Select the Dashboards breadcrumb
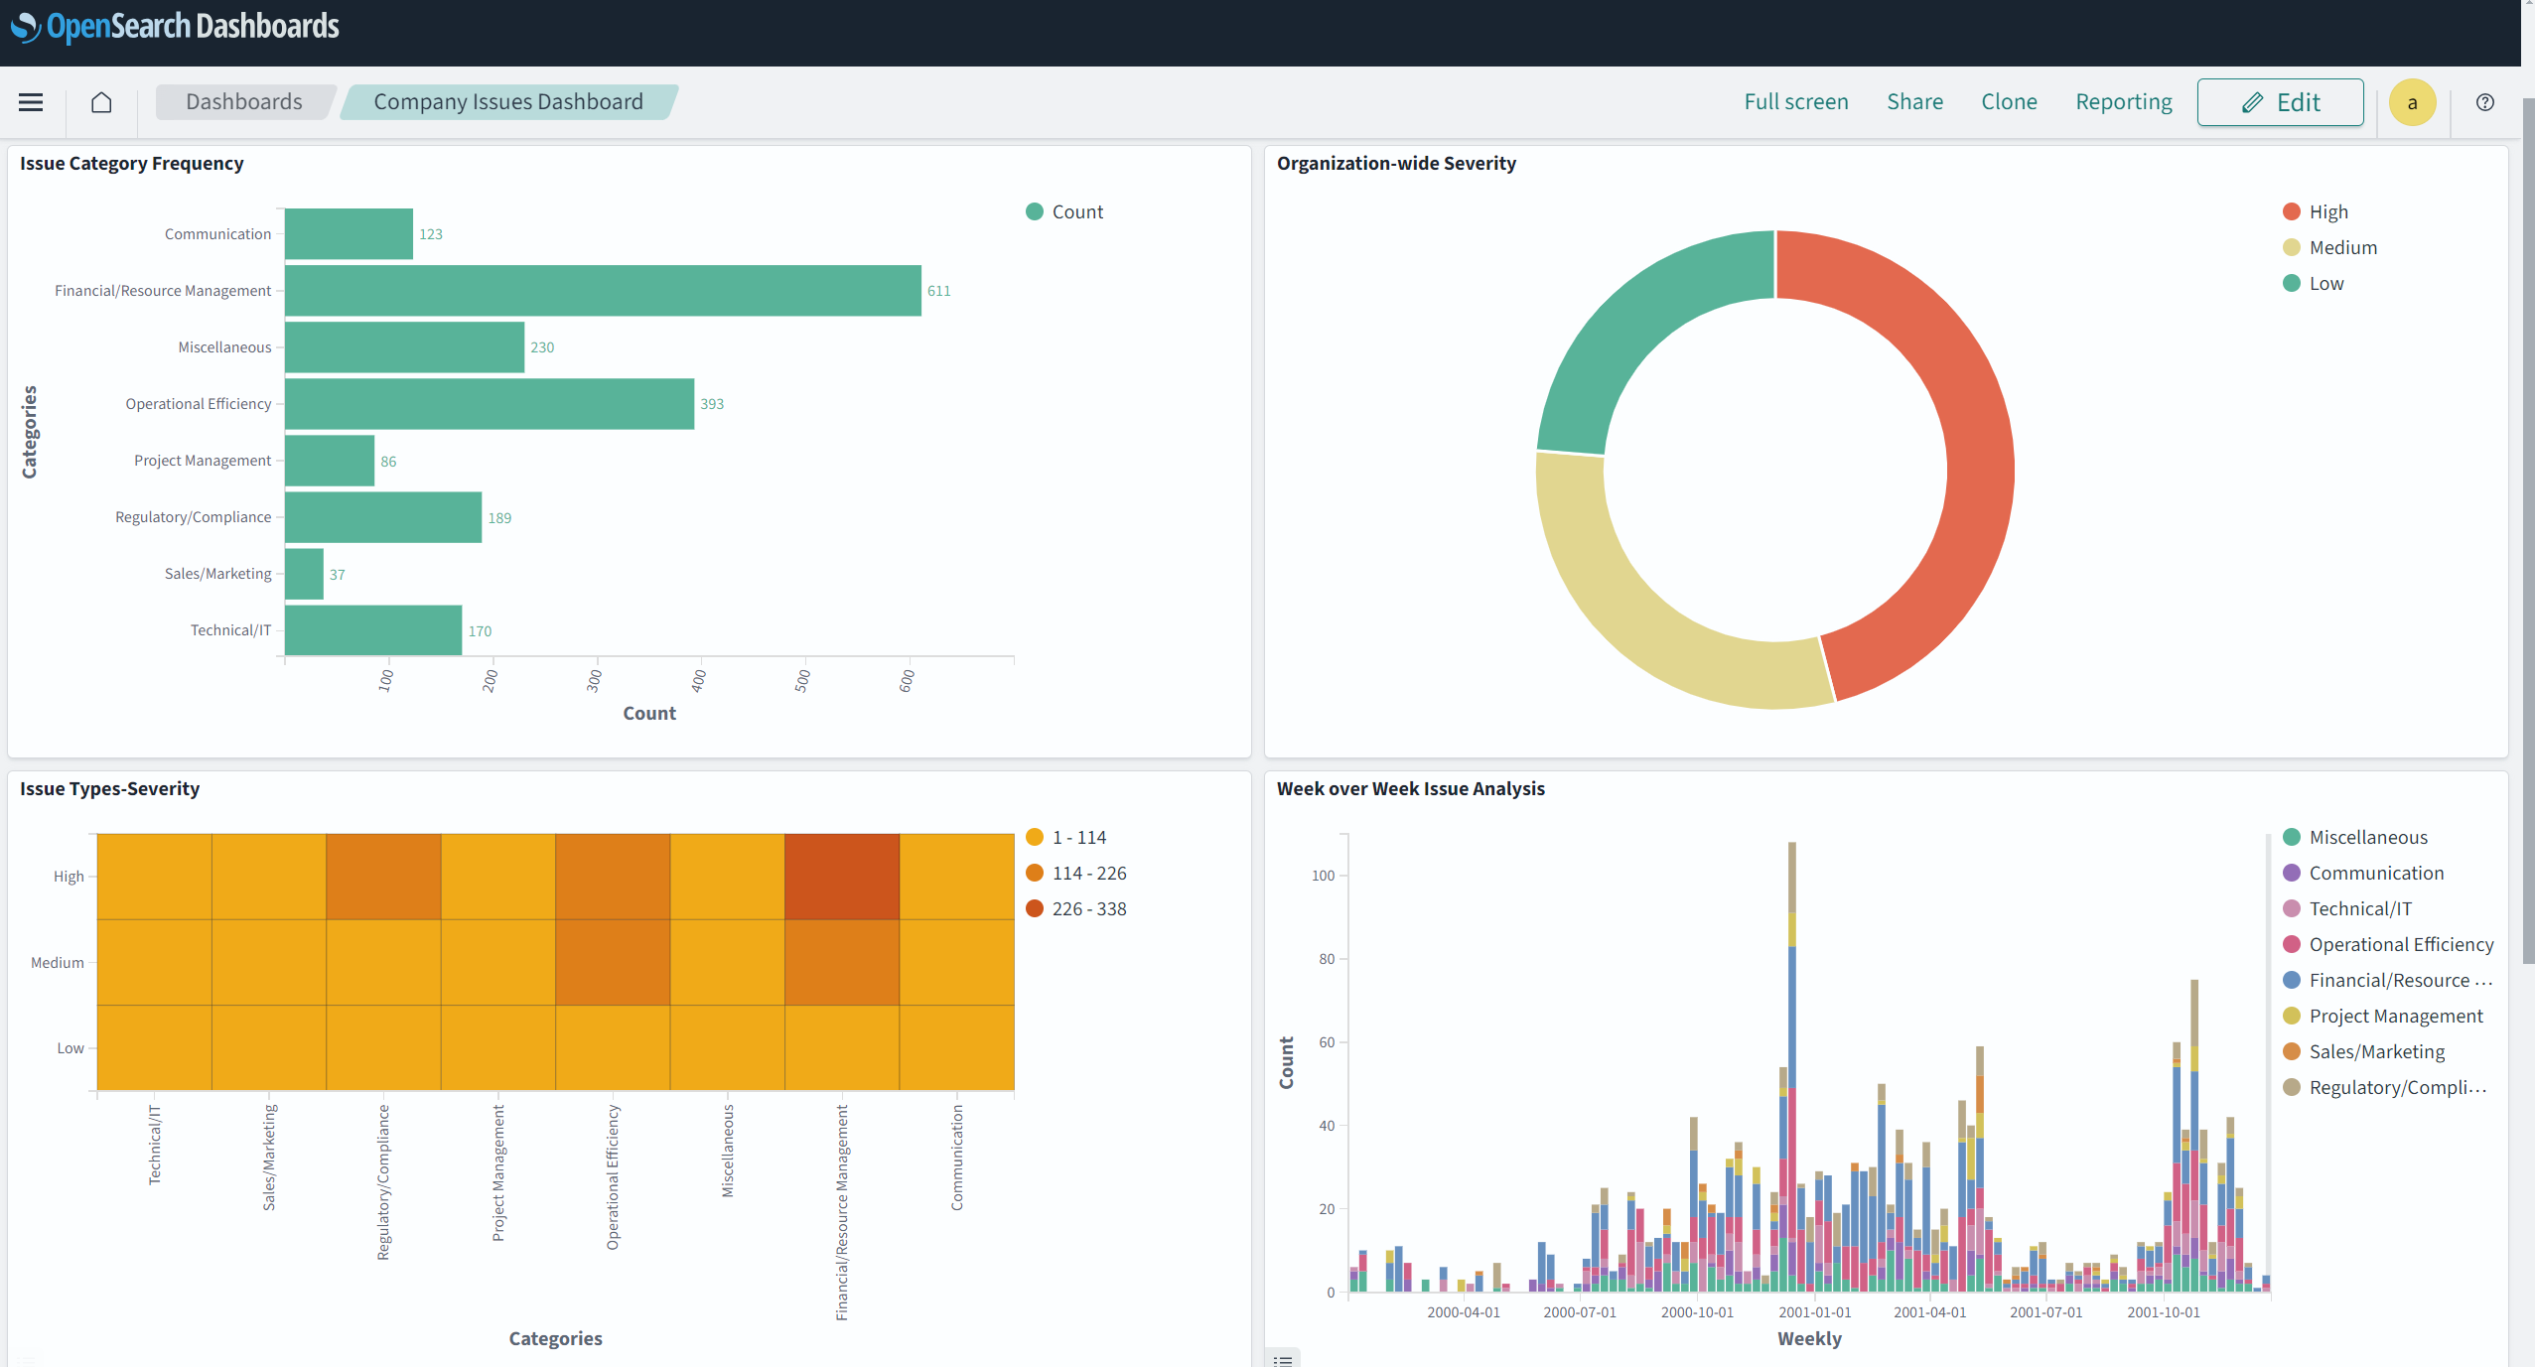The width and height of the screenshot is (2535, 1367). (x=243, y=102)
